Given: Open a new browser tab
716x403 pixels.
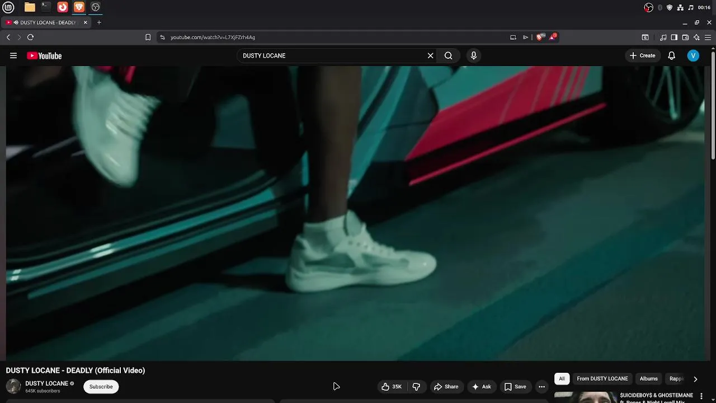Looking at the screenshot, I should (99, 22).
